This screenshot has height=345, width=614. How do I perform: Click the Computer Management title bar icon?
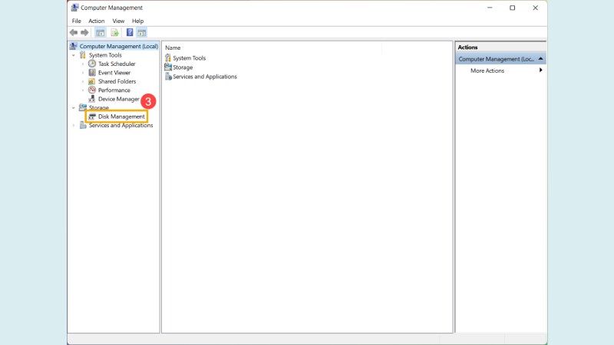tap(74, 8)
